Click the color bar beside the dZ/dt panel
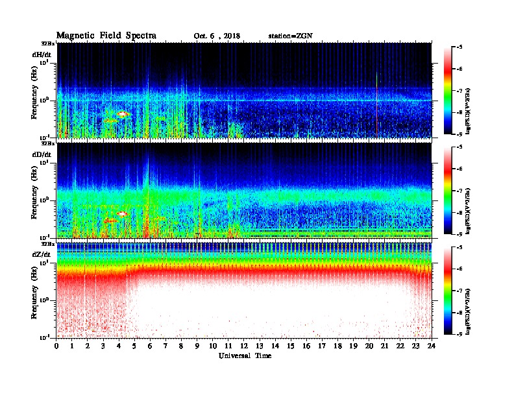Image resolution: width=514 pixels, height=397 pixels. pyautogui.click(x=448, y=291)
